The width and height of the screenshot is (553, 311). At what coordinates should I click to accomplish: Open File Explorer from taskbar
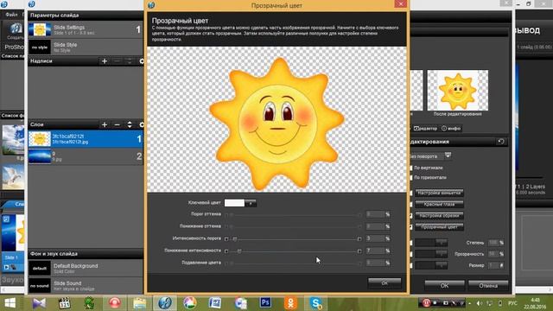click(x=140, y=303)
